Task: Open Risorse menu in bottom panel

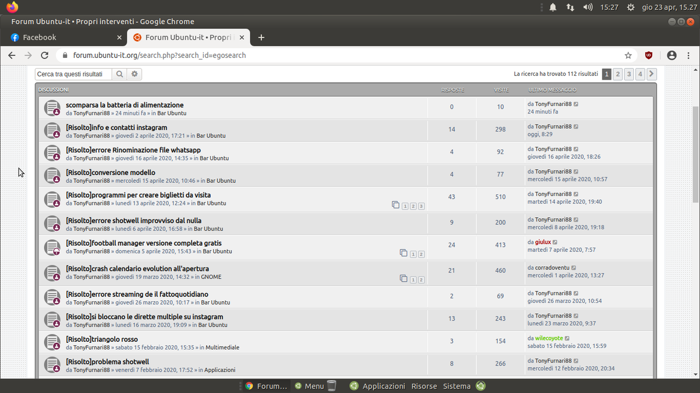Action: [424, 386]
